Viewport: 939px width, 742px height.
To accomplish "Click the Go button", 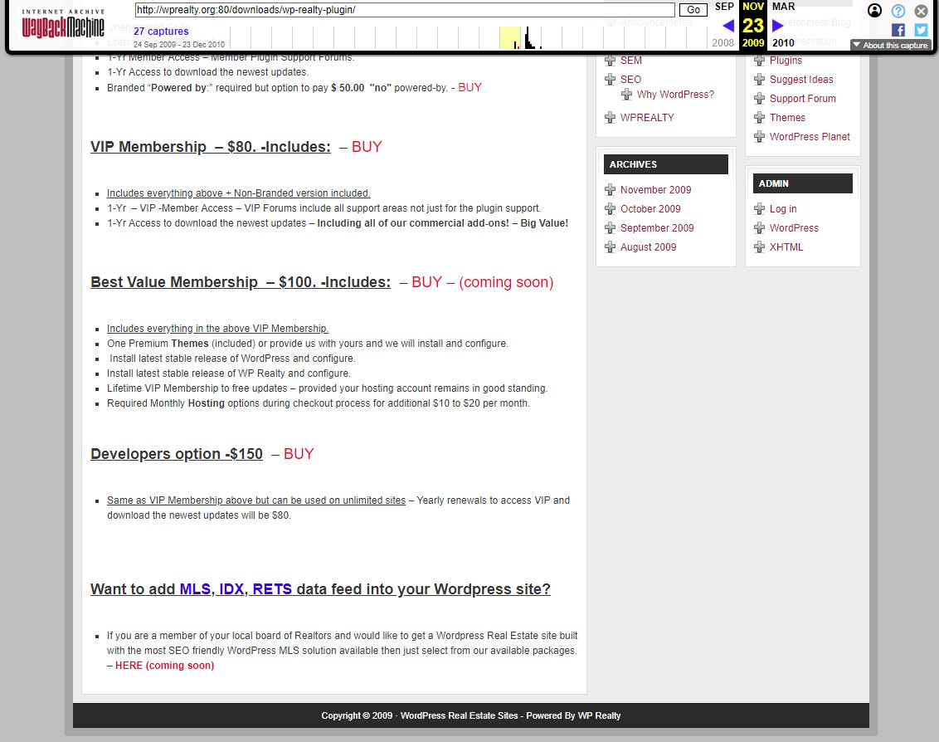I will [x=693, y=10].
